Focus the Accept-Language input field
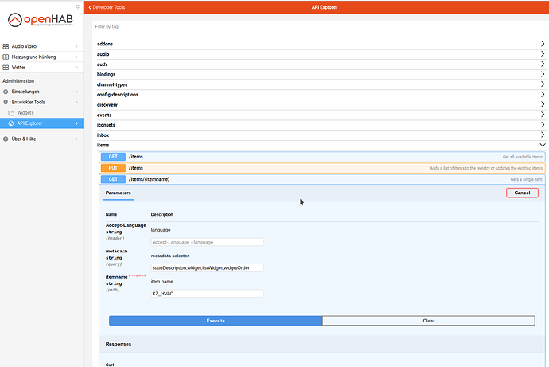The image size is (549, 367). click(x=207, y=241)
